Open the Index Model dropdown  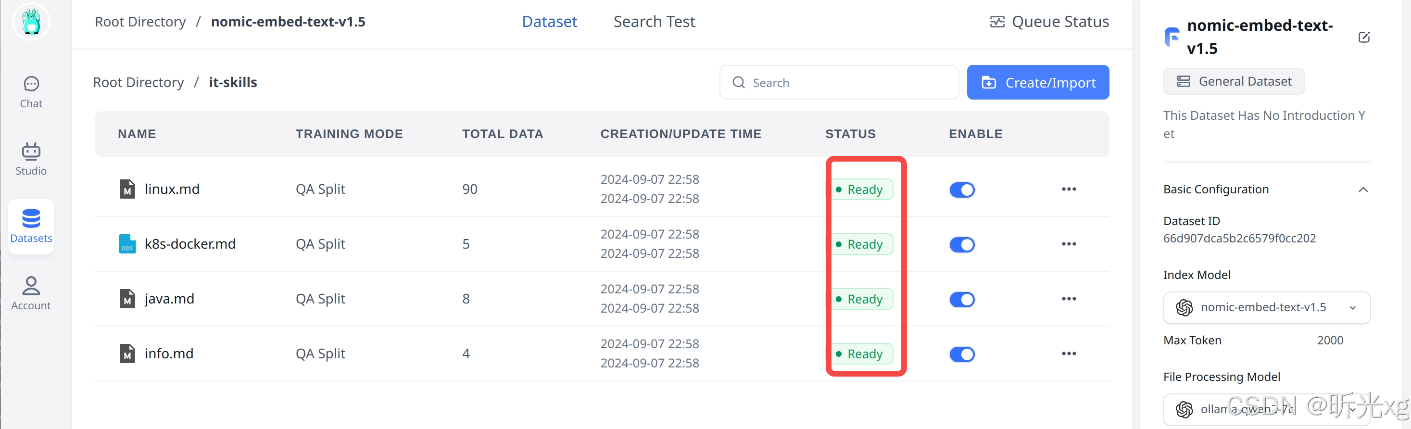(1266, 307)
